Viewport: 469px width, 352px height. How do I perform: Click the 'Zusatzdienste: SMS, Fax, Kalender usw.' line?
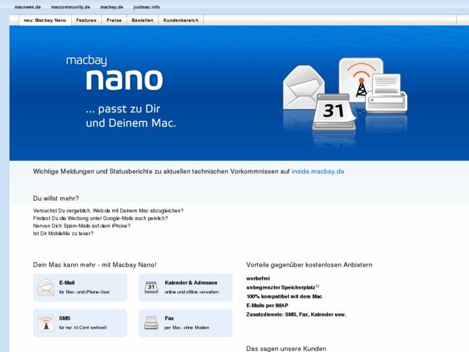[x=296, y=315]
